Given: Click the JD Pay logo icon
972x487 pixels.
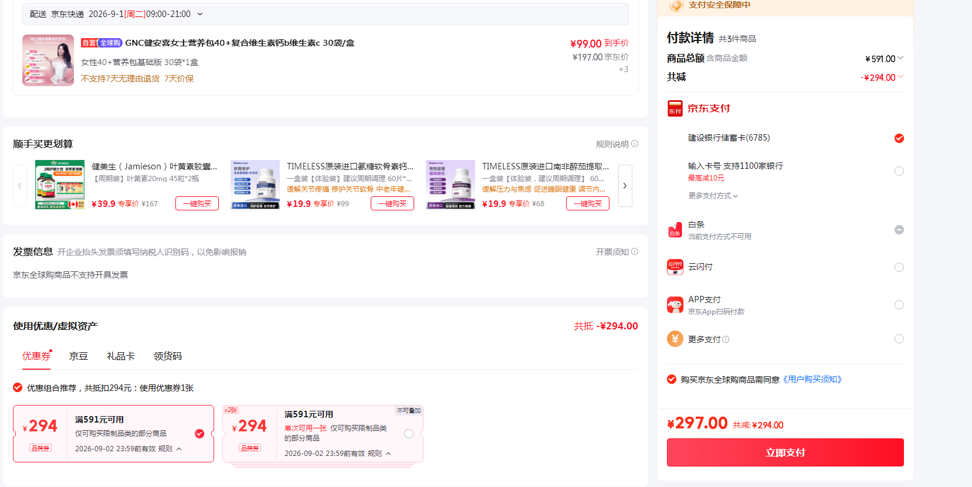Looking at the screenshot, I should pyautogui.click(x=675, y=108).
